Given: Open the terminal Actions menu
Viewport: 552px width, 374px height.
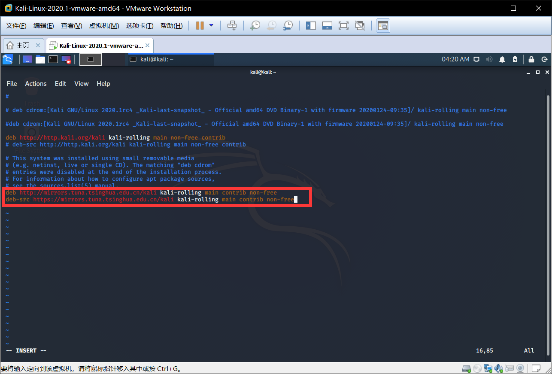Looking at the screenshot, I should coord(36,84).
